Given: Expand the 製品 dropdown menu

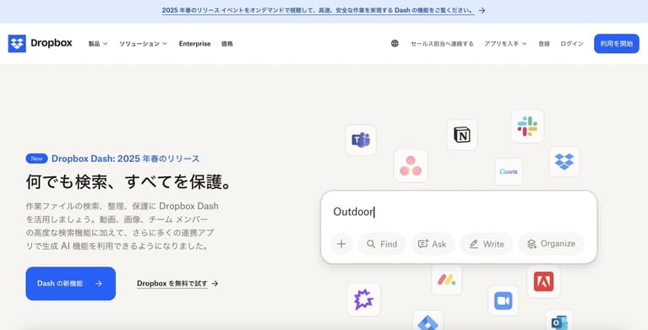Looking at the screenshot, I should pyautogui.click(x=98, y=43).
